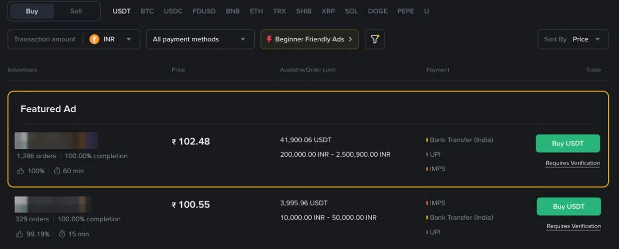Viewport: 619px width, 249px height.
Task: Select the U tab
Action: click(426, 11)
